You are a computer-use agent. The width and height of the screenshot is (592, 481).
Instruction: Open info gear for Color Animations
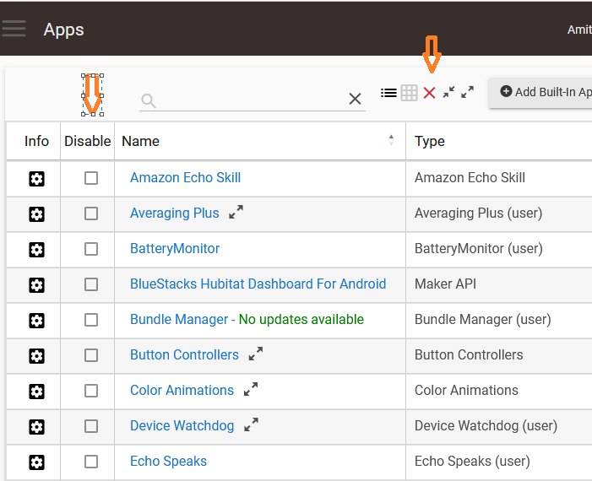pos(36,392)
